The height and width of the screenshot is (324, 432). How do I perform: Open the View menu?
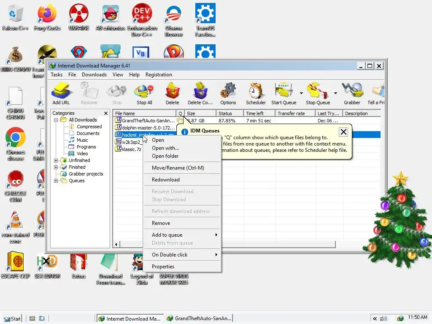click(x=118, y=75)
